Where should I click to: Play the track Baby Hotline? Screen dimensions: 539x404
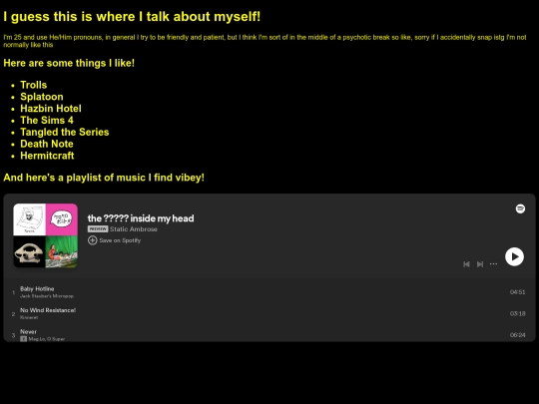tap(269, 292)
